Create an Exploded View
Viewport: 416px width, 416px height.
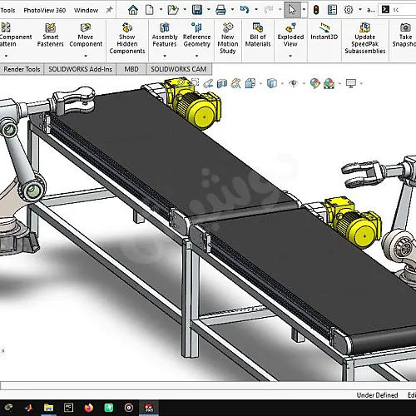[290, 35]
